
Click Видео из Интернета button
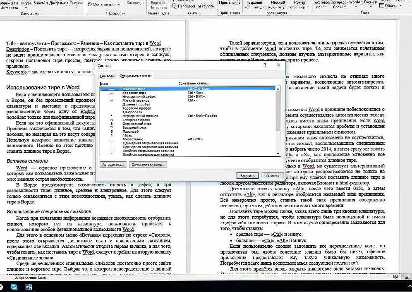coord(158,5)
